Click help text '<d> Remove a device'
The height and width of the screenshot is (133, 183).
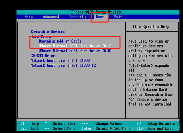coord(148,99)
